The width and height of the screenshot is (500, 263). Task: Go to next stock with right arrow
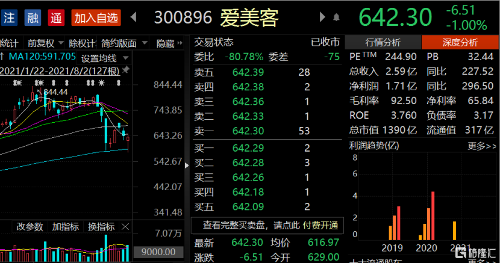click(x=322, y=17)
